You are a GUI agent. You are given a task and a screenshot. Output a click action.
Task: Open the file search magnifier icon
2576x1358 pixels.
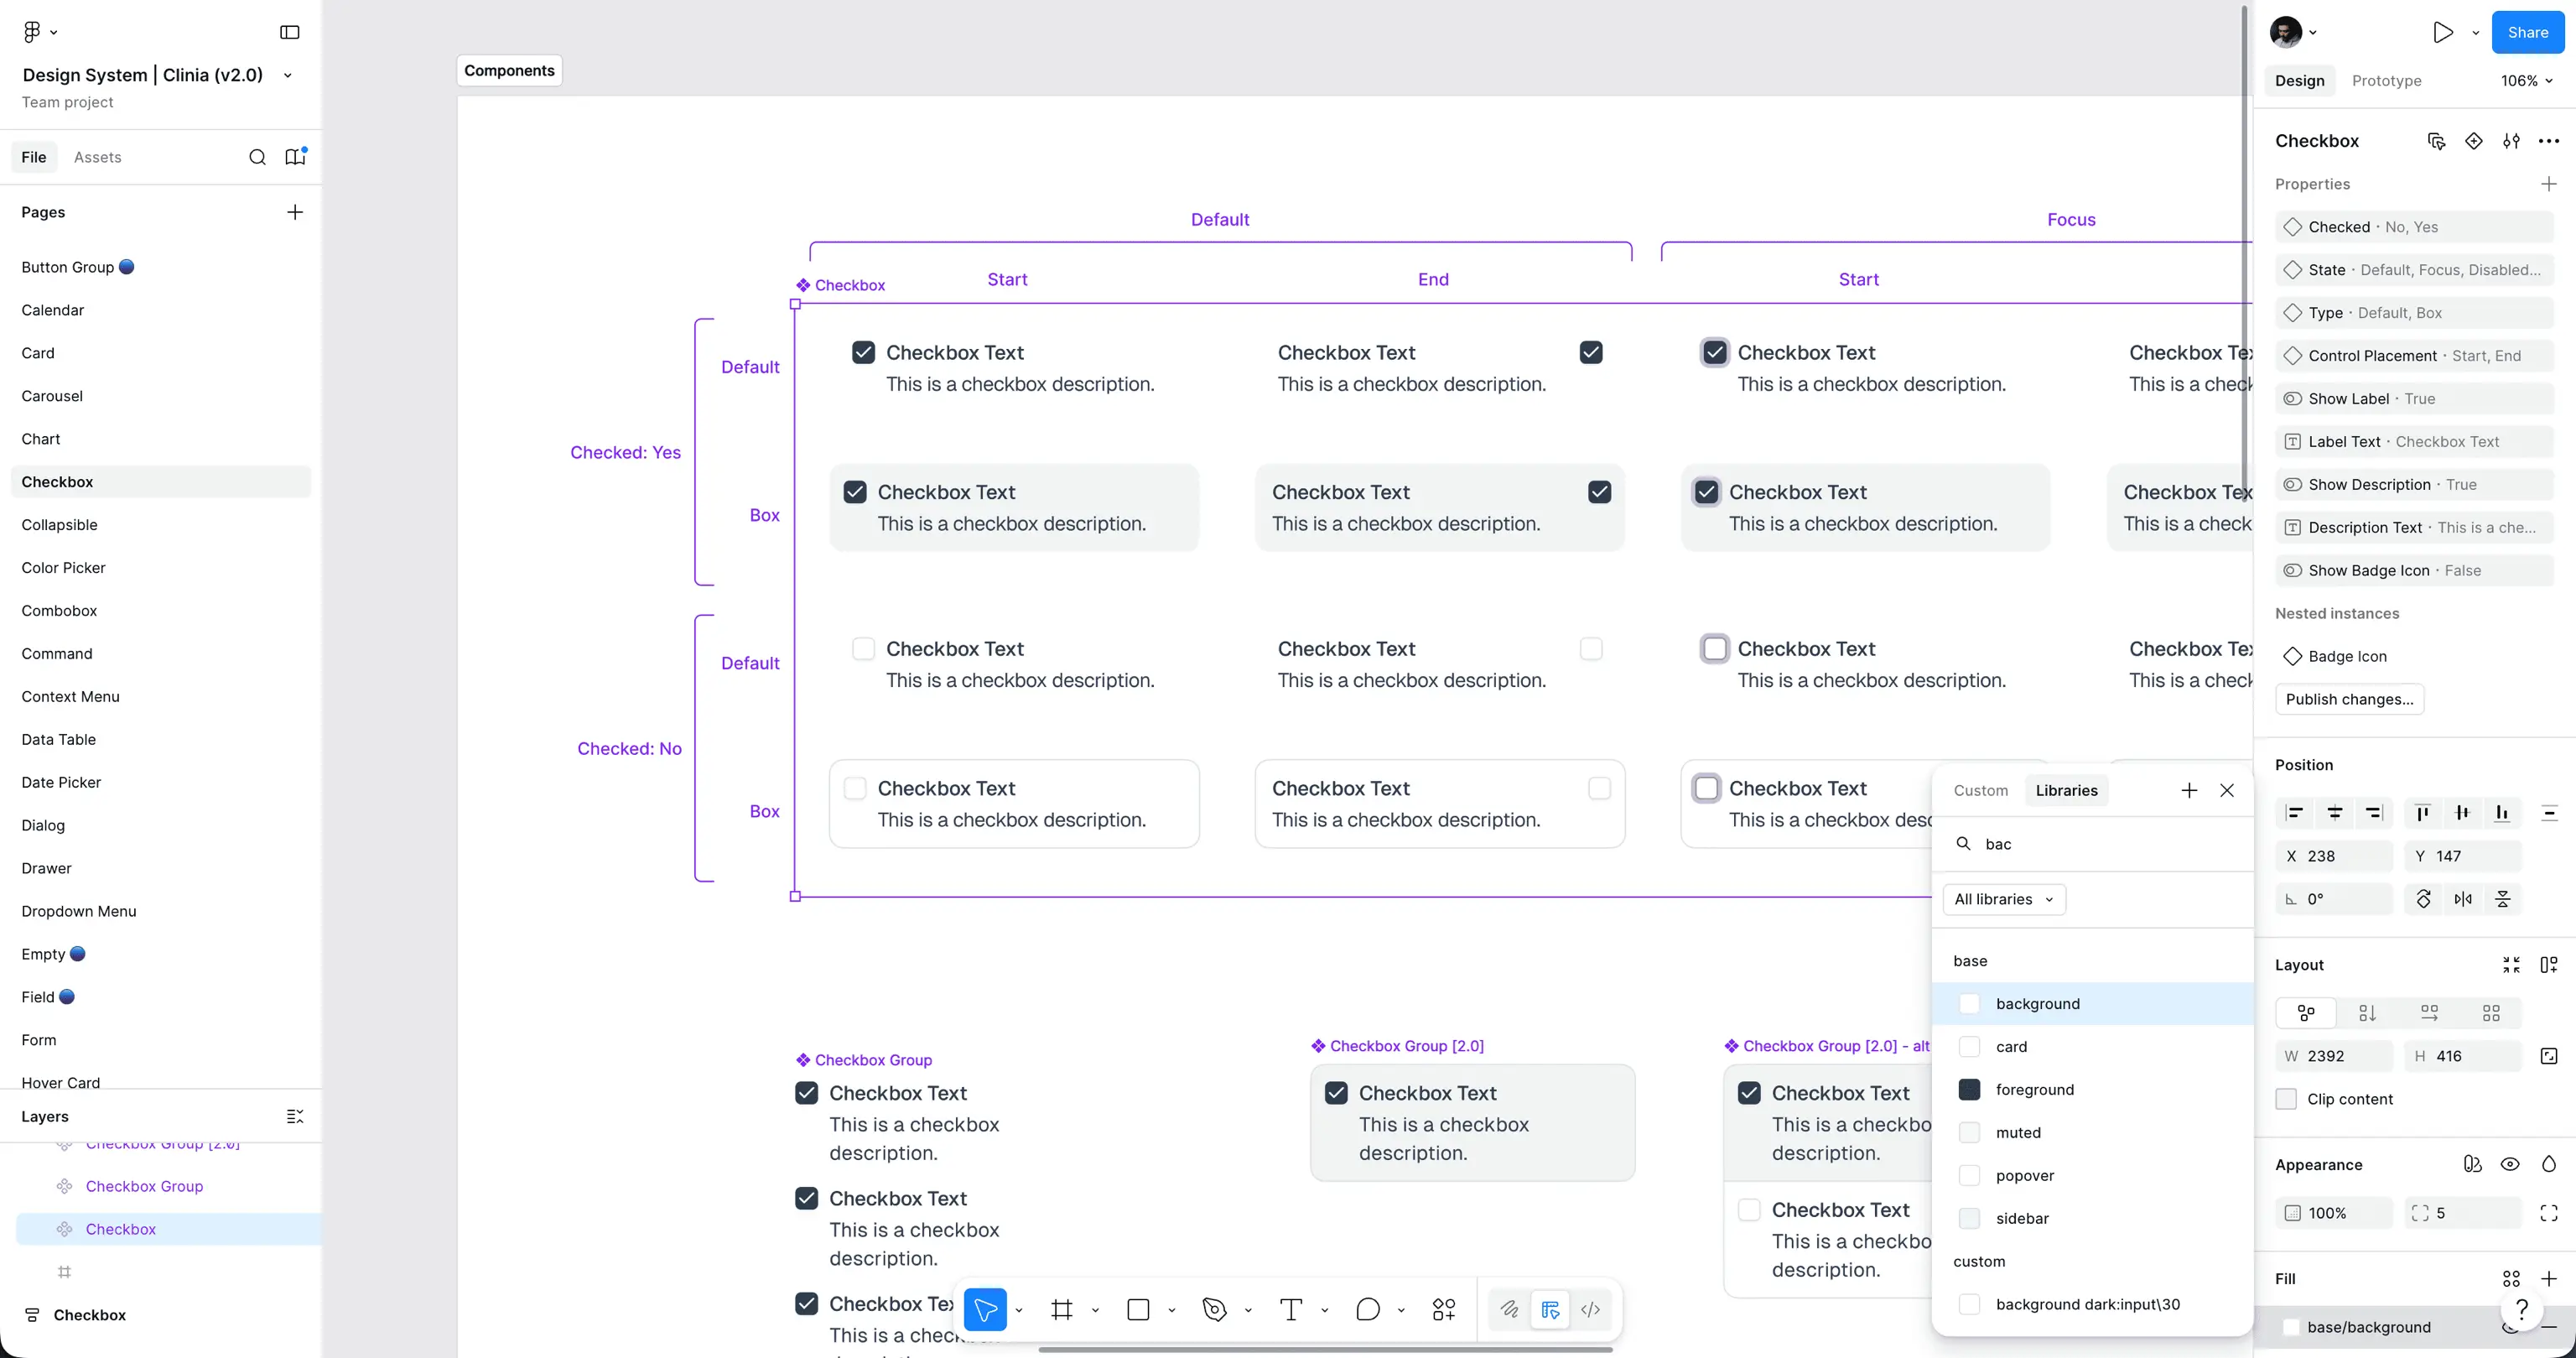tap(257, 157)
